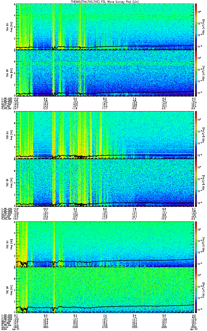Viewport: 207px width, 331px height.
Task: Click the Apr 02 date label
Action: (x=194, y=329)
